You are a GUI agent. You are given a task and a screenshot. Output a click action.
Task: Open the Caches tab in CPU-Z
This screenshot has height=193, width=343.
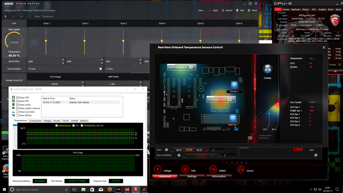(286, 10)
